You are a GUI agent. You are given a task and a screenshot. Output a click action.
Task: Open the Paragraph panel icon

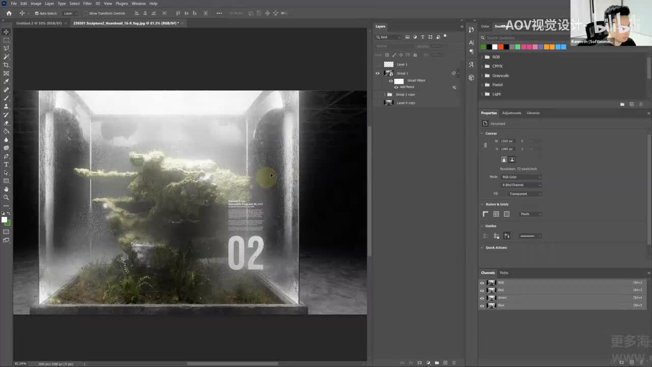471,51
